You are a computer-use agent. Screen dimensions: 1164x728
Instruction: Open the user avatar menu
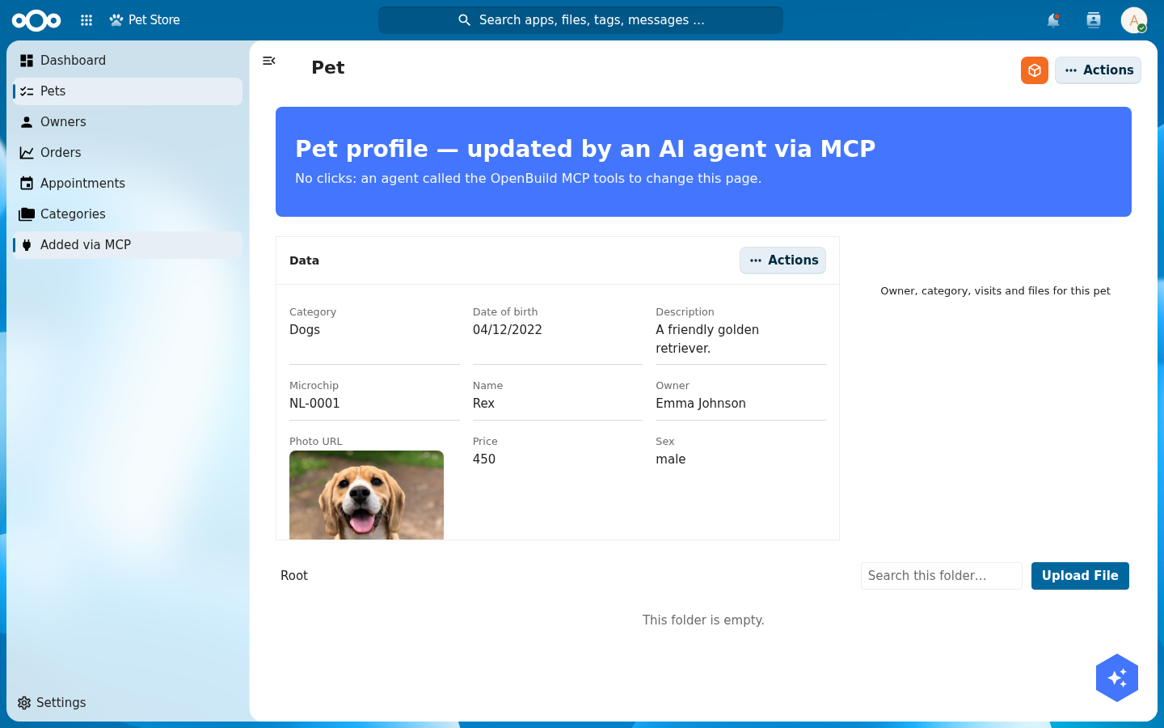pyautogui.click(x=1134, y=20)
